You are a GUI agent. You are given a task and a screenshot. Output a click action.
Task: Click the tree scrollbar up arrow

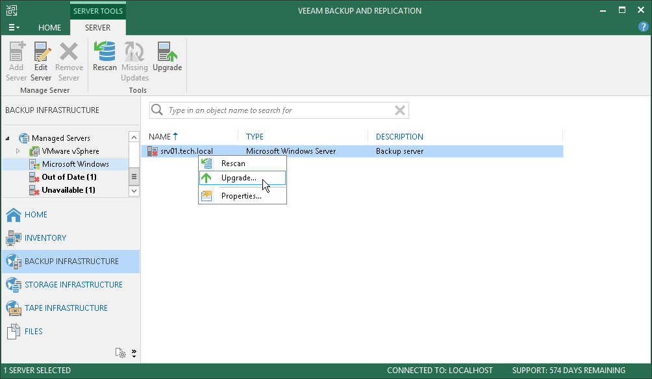(134, 137)
